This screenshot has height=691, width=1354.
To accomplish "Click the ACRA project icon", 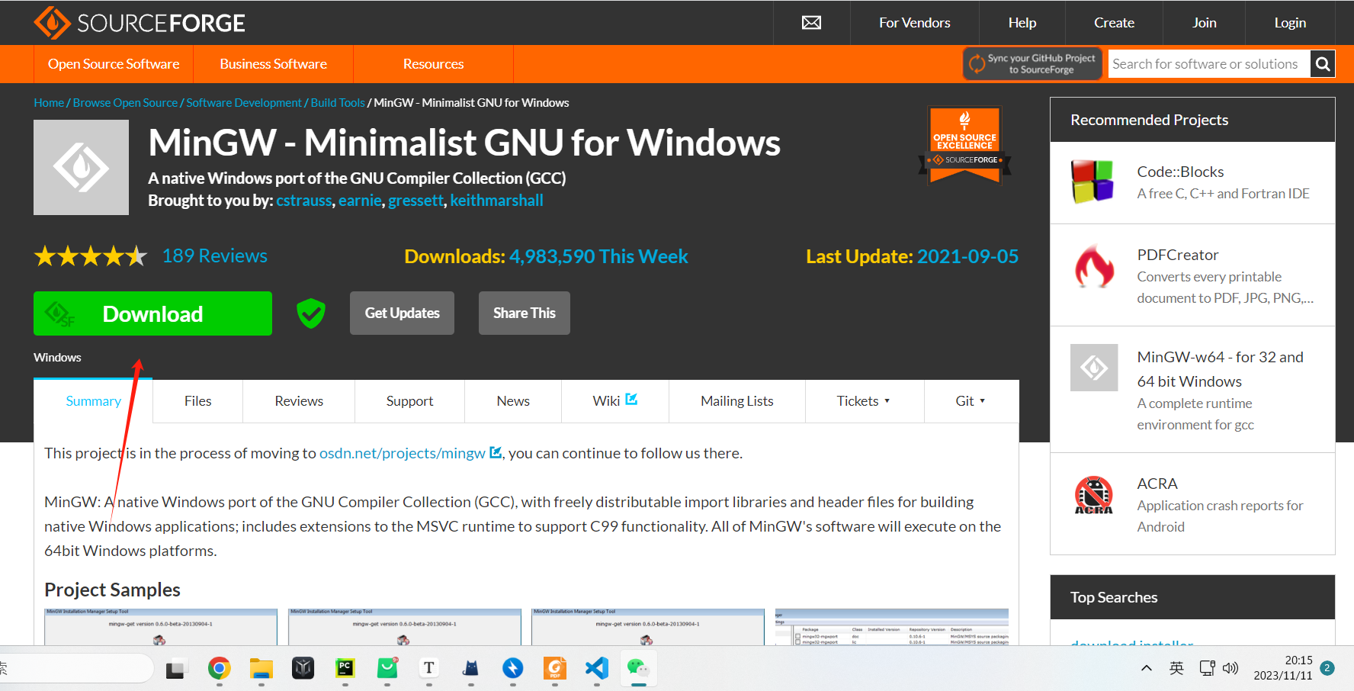I will pos(1093,495).
